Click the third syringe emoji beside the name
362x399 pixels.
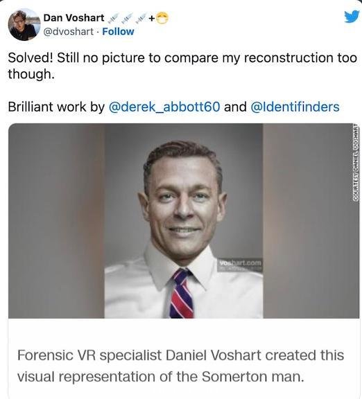[x=141, y=18]
